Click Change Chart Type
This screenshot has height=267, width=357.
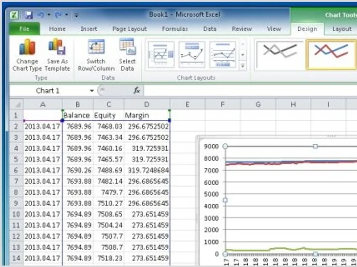point(27,55)
